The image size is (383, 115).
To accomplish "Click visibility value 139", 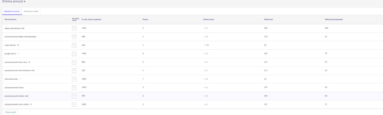I will [x=266, y=87].
